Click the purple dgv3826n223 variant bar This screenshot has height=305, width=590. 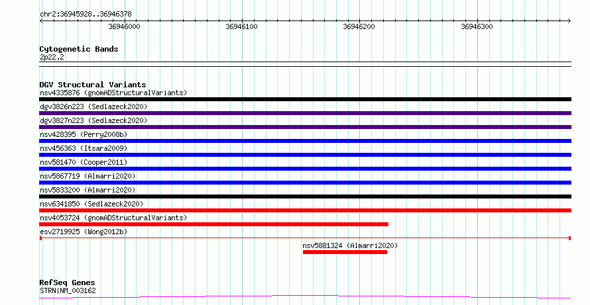305,113
